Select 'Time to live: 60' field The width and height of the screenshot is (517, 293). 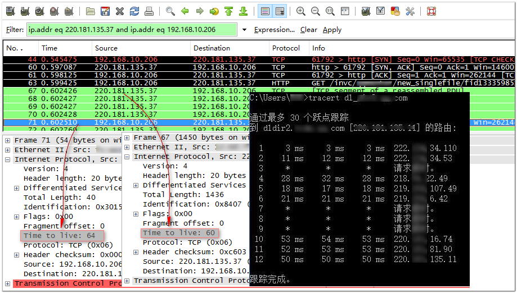(x=179, y=233)
